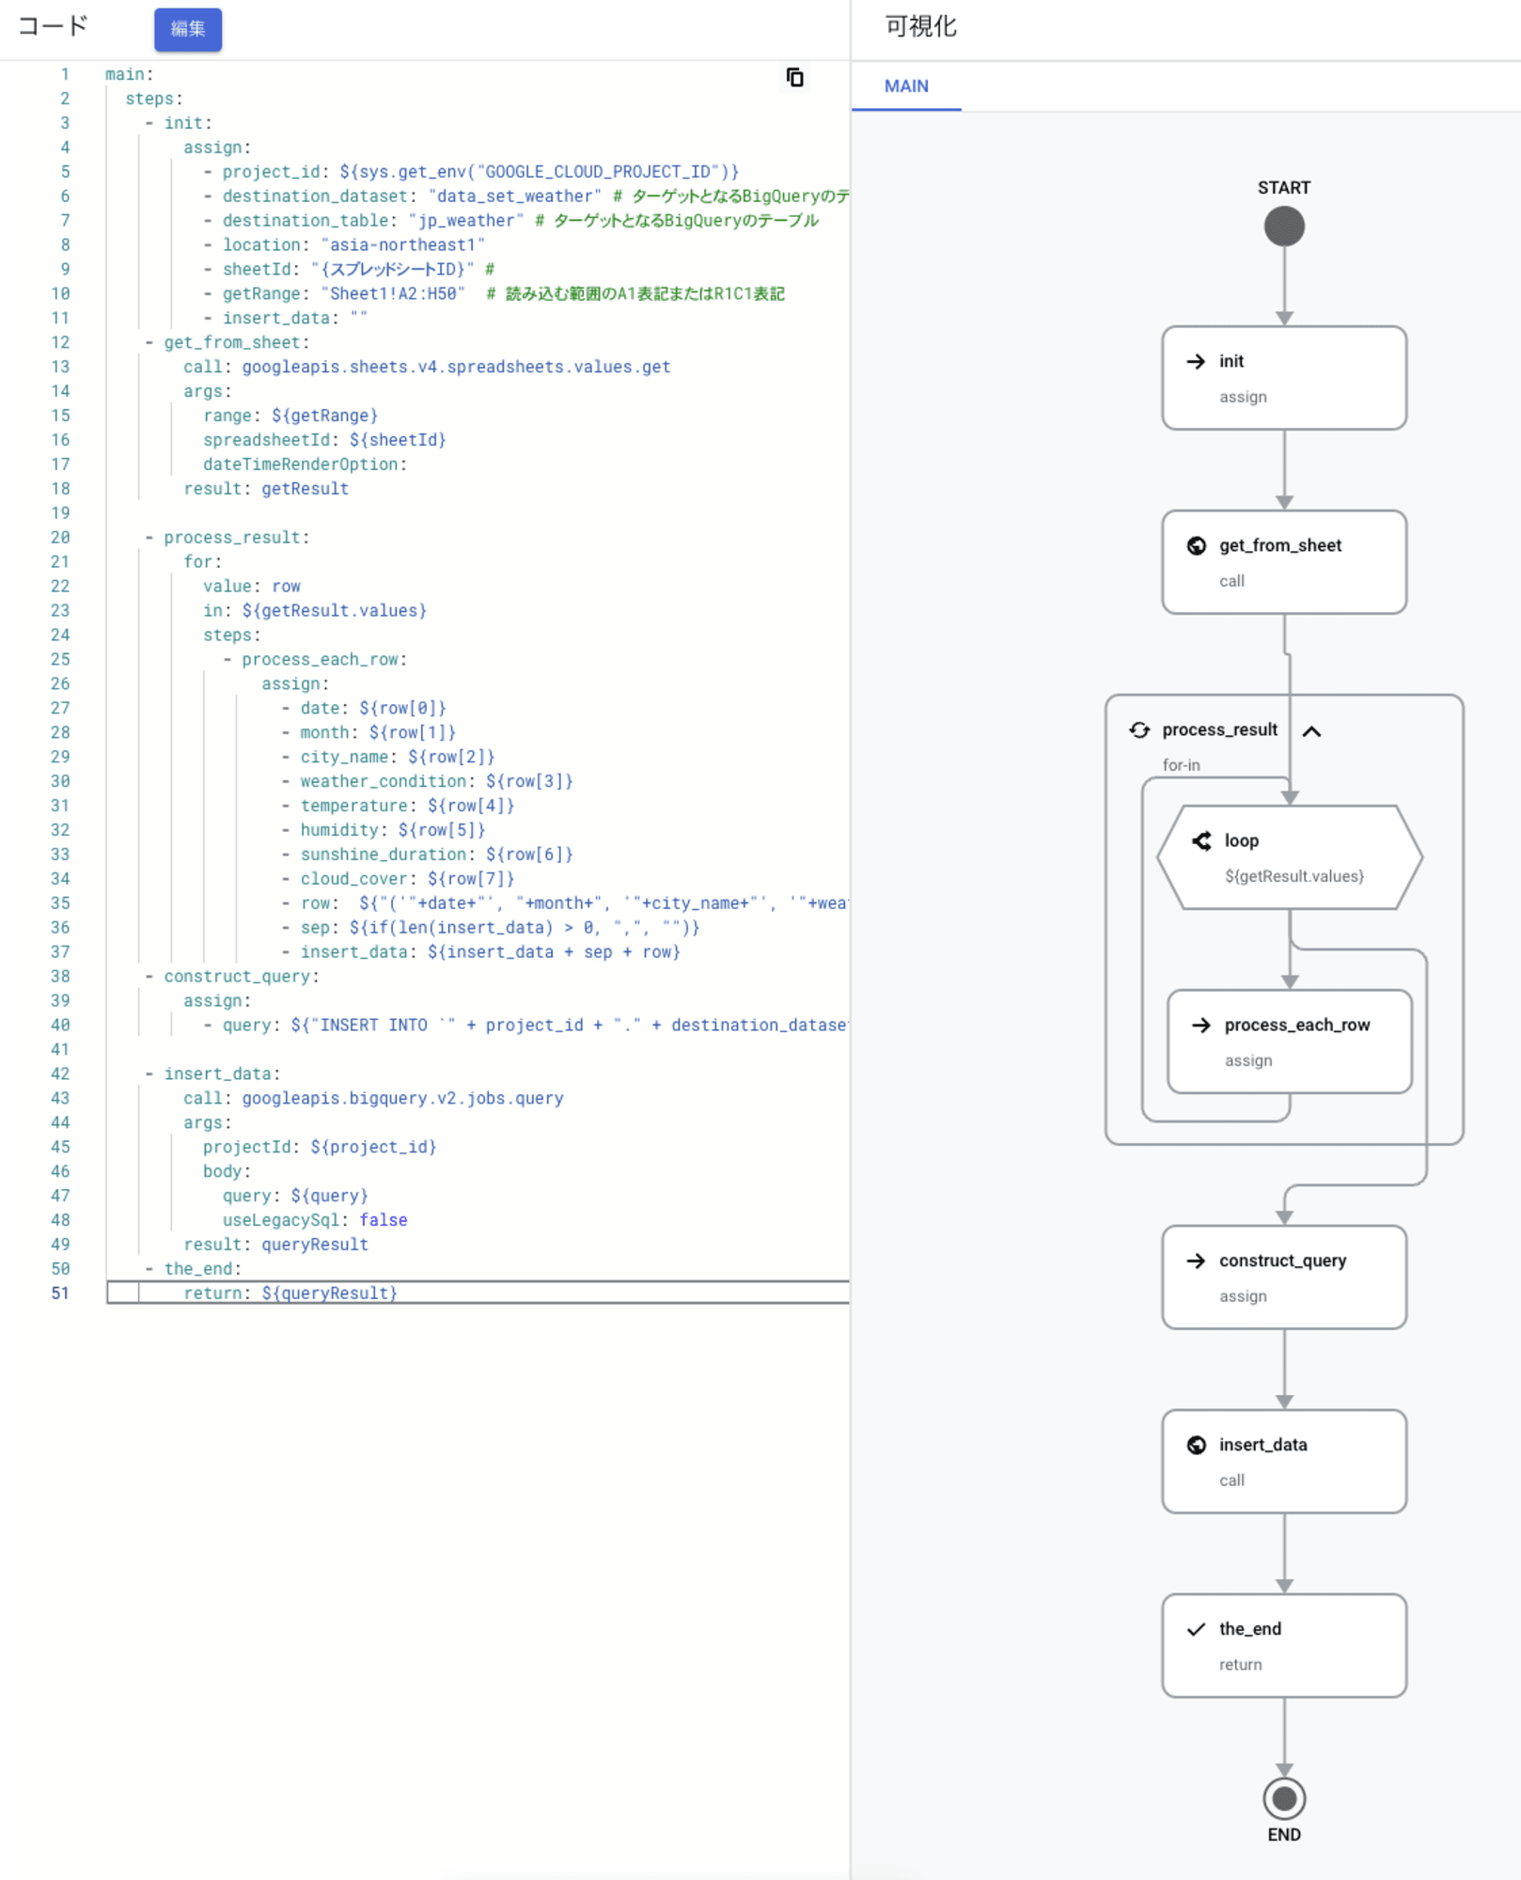Copy code using the clipboard icon
The height and width of the screenshot is (1880, 1521).
(794, 77)
